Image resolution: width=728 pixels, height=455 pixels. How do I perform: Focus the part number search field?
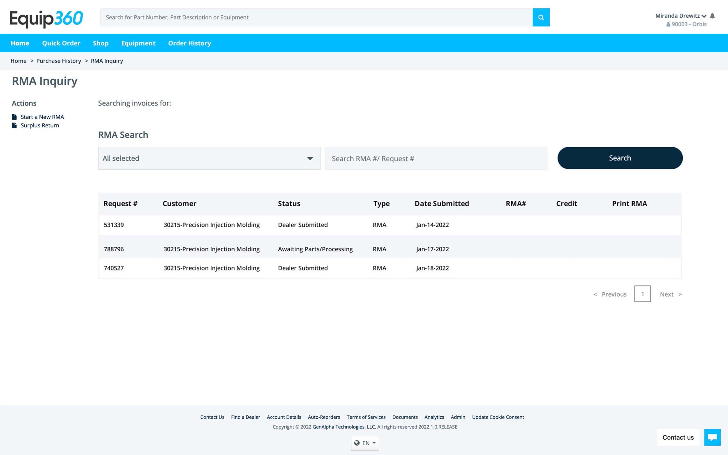(316, 17)
